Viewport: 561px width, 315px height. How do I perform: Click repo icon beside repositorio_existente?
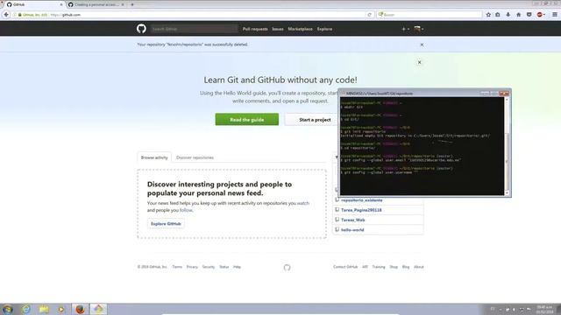tap(337, 200)
